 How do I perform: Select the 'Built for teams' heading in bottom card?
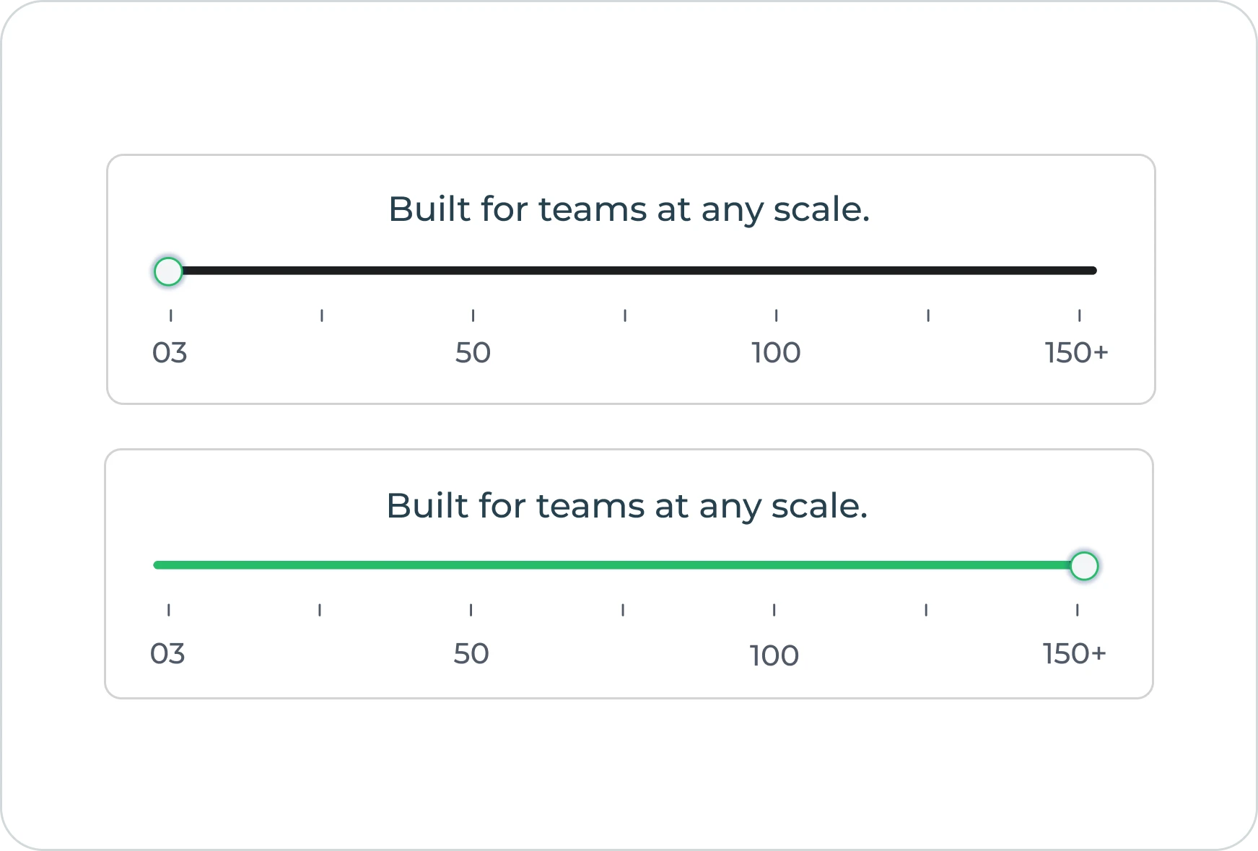[x=629, y=506]
